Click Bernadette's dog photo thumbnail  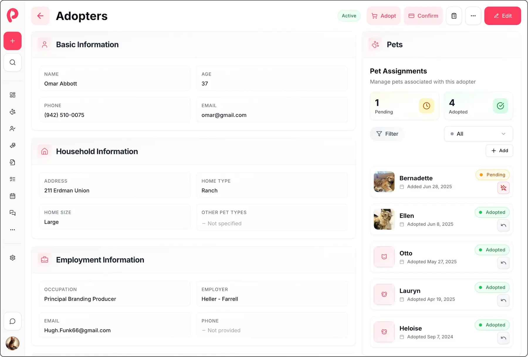tap(384, 182)
